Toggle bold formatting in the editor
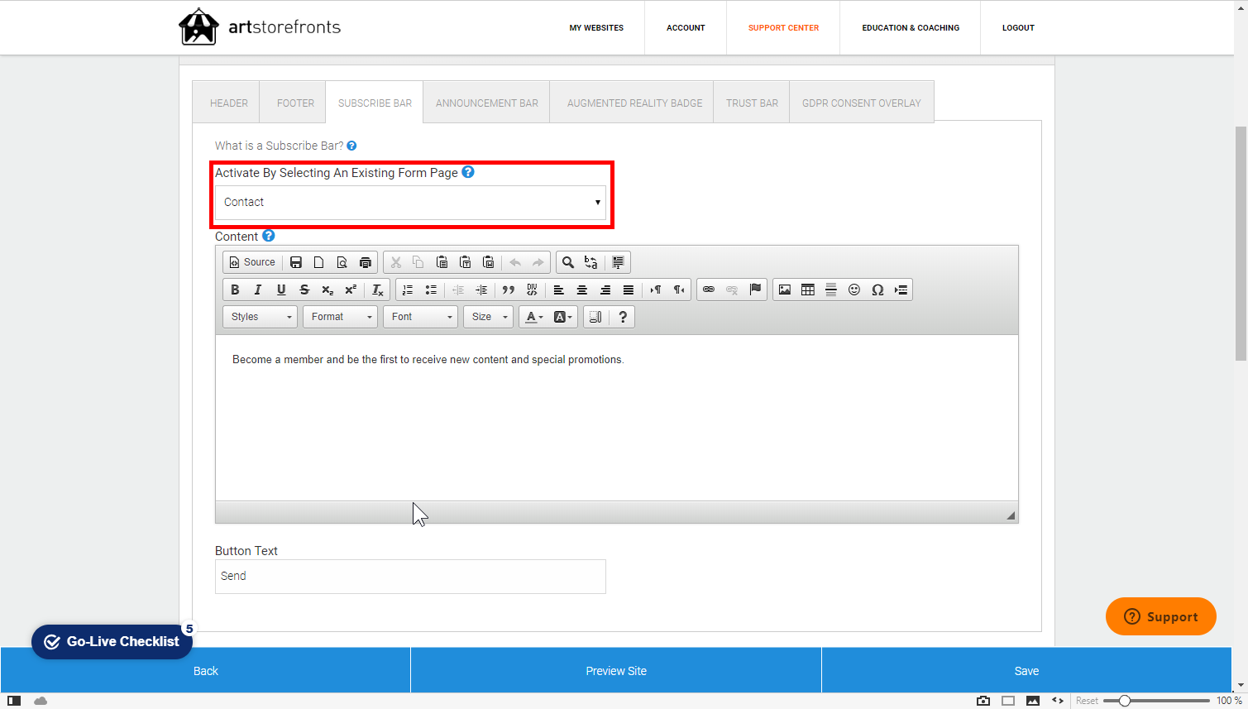The height and width of the screenshot is (709, 1248). coord(235,290)
